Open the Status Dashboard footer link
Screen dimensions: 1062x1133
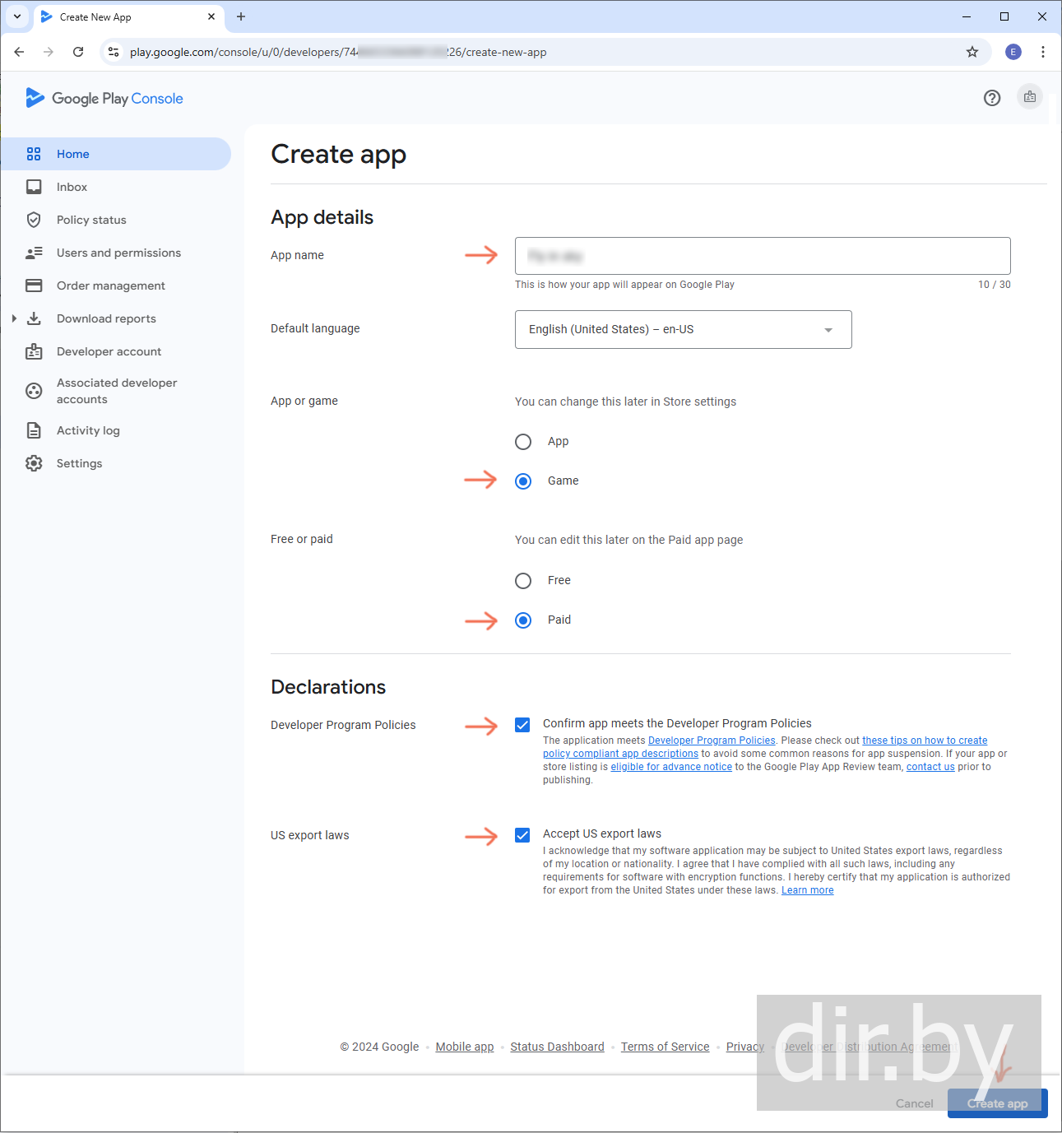coord(557,1047)
